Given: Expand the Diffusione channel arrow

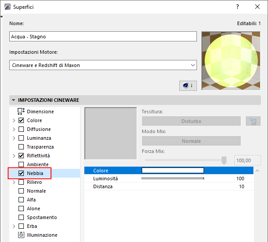Looking at the screenshot, I should click(14, 129).
